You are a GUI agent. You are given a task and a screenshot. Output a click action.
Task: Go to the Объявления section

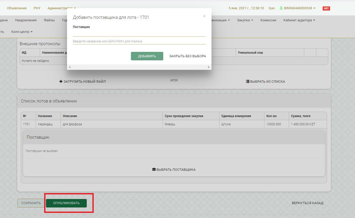(x=17, y=8)
